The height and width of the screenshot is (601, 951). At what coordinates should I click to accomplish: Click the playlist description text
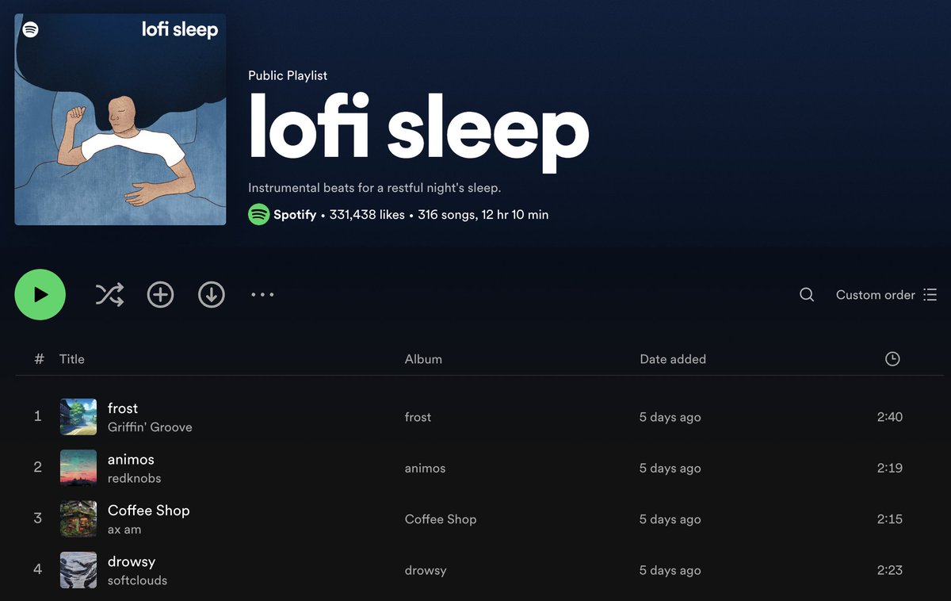[x=375, y=188]
